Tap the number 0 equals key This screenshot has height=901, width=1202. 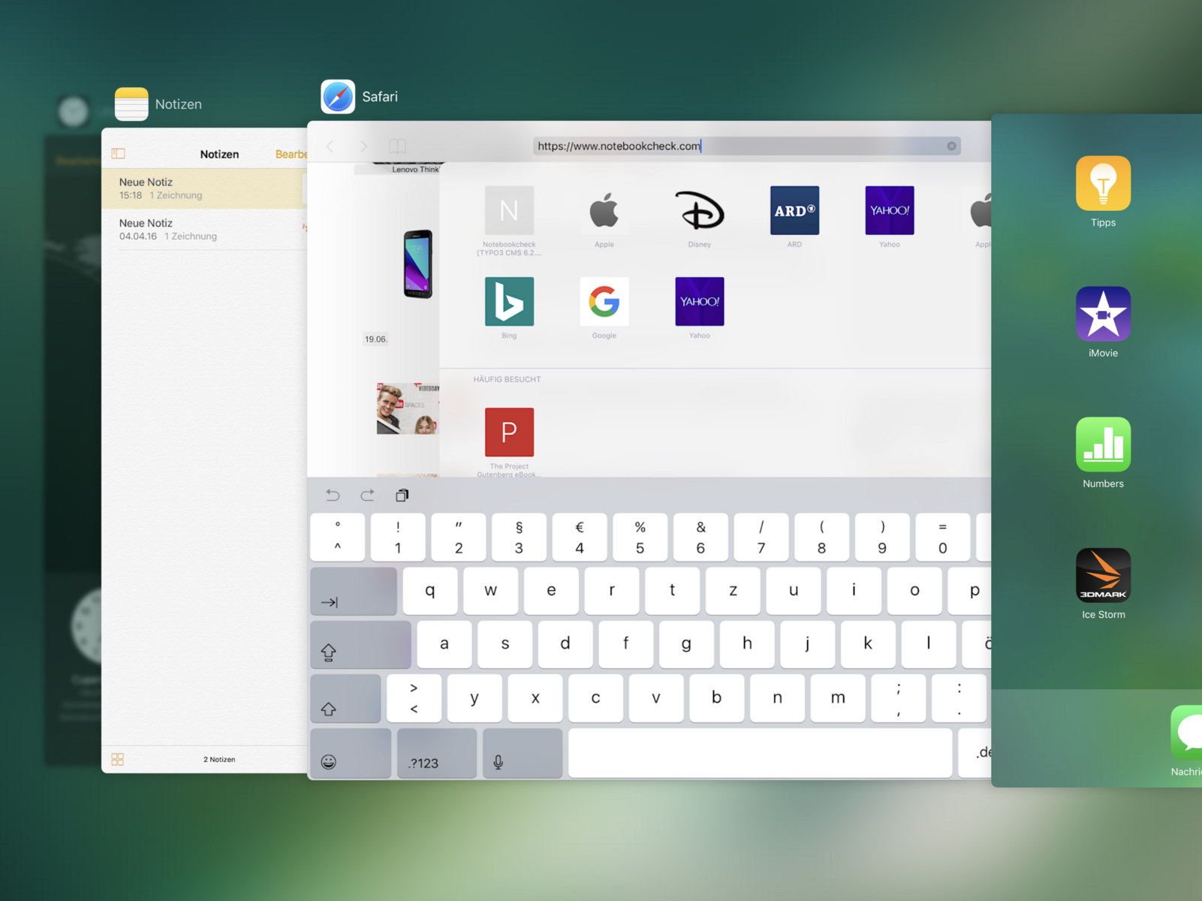coord(942,537)
